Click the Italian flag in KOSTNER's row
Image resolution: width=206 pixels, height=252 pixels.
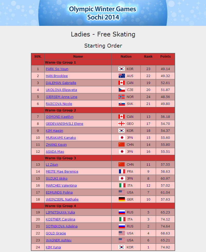pyautogui.click(x=122, y=219)
